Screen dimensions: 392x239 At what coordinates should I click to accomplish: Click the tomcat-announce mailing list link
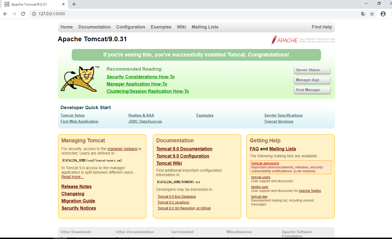pyautogui.click(x=265, y=163)
